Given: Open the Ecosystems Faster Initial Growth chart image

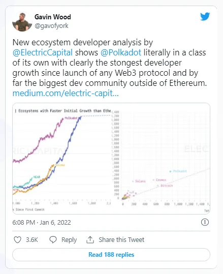Looking at the screenshot, I should pos(62,158).
